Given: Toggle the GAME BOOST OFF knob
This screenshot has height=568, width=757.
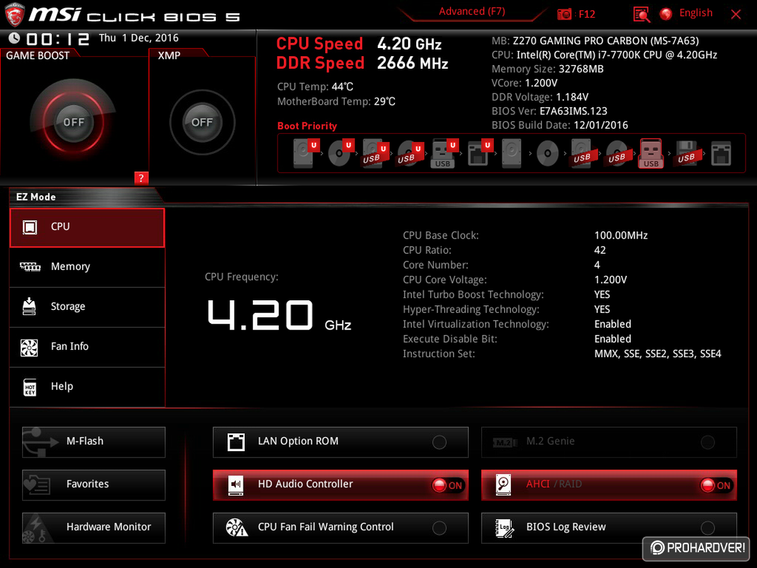Looking at the screenshot, I should pyautogui.click(x=74, y=122).
